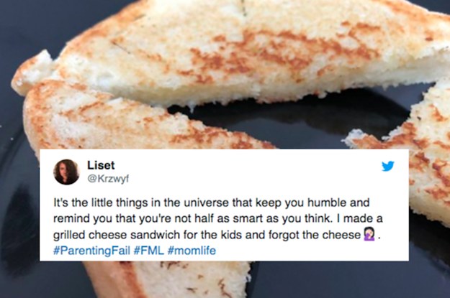Open Liset's round profile avatar
Image resolution: width=450 pixels, height=298 pixels.
(66, 172)
